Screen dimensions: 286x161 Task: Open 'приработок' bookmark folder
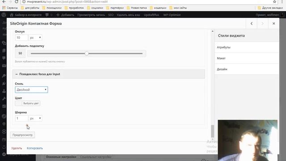[74, 8]
